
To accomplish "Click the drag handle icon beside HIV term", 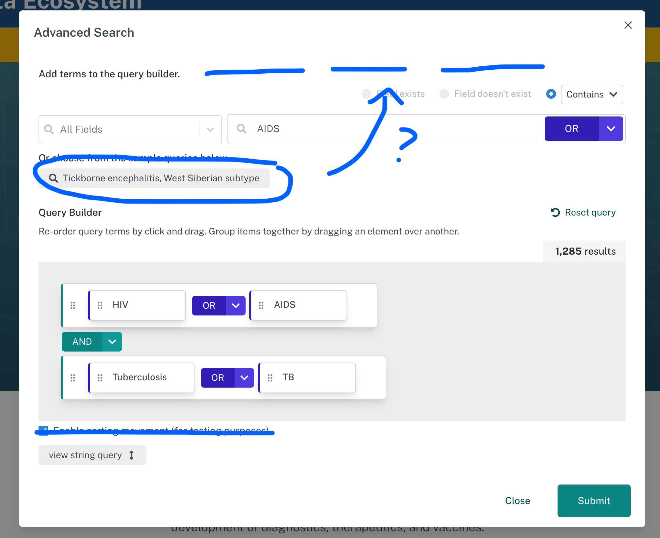I will 100,305.
